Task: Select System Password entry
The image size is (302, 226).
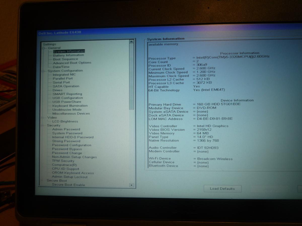Action: coord(67,133)
